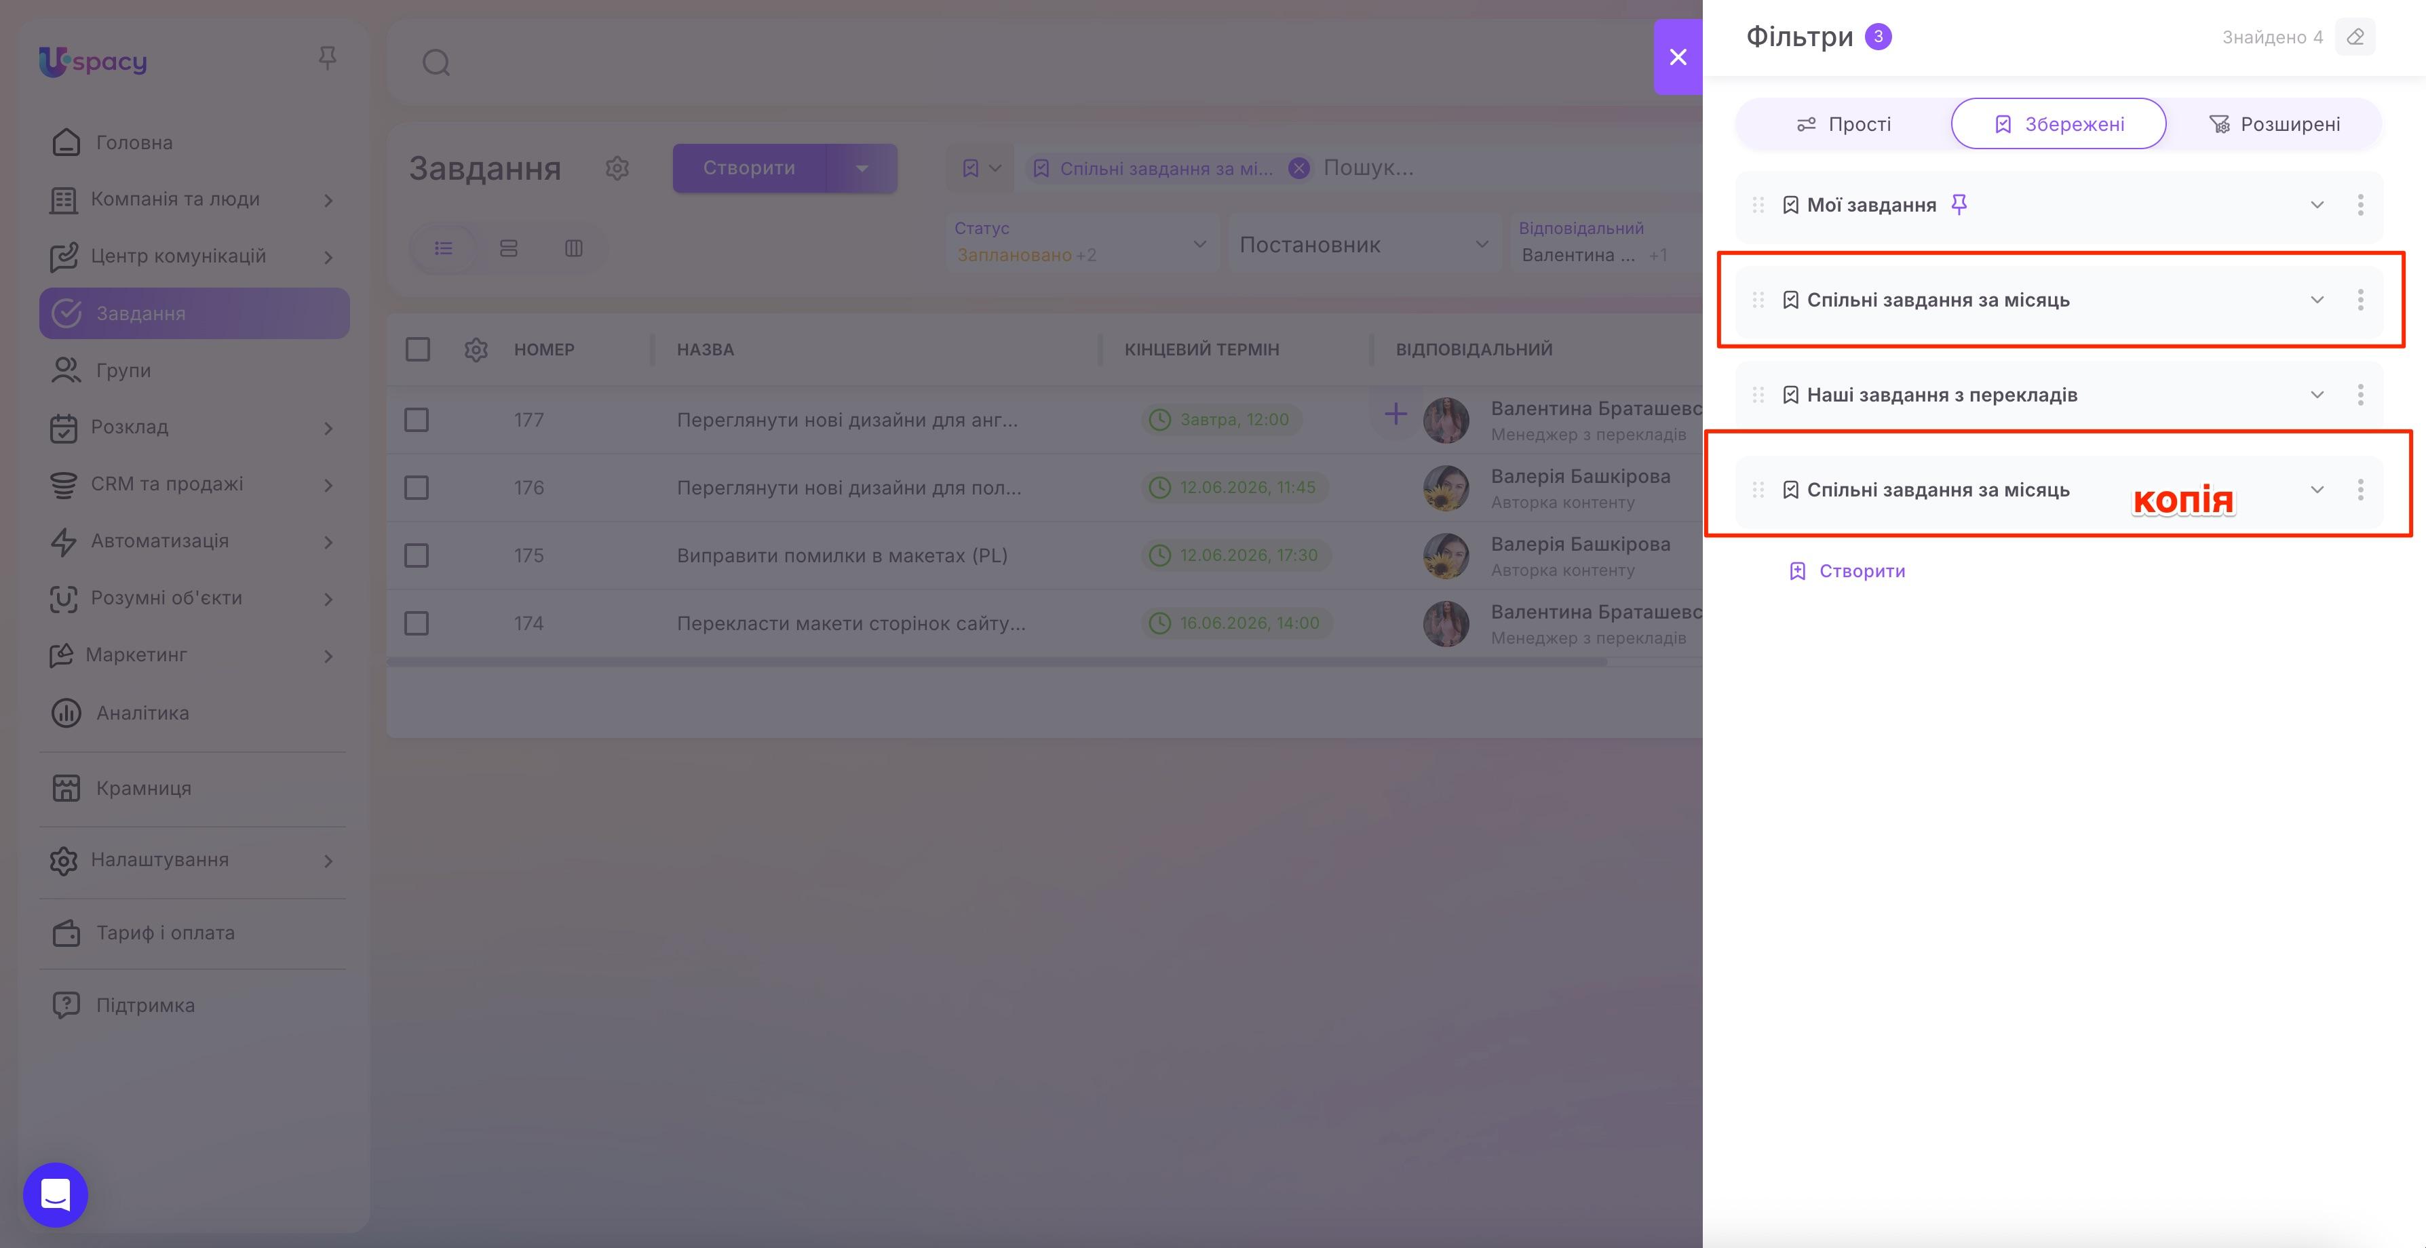The image size is (2426, 1248).
Task: Click plus icon in task 177 row
Action: pyautogui.click(x=1395, y=414)
